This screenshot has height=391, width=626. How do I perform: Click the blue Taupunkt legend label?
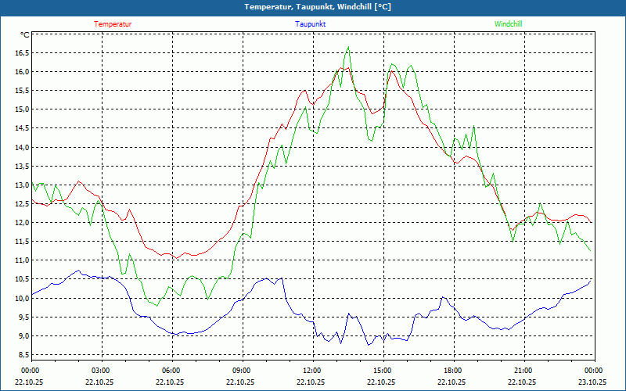[311, 24]
